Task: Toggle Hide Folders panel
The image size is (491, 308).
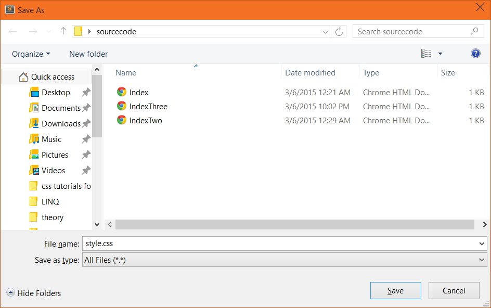Action: pyautogui.click(x=34, y=293)
